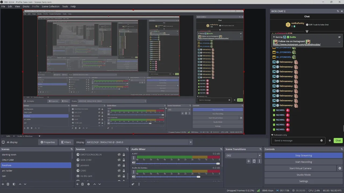Move the selected source down
344x193 pixels.
coord(99,184)
